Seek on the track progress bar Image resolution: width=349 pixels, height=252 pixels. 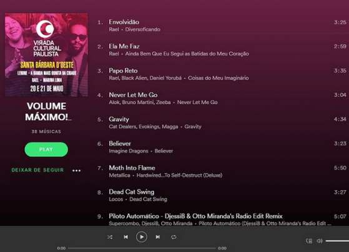coord(142,248)
